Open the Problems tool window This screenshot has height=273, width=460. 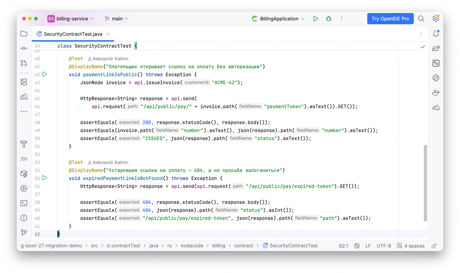(24, 218)
